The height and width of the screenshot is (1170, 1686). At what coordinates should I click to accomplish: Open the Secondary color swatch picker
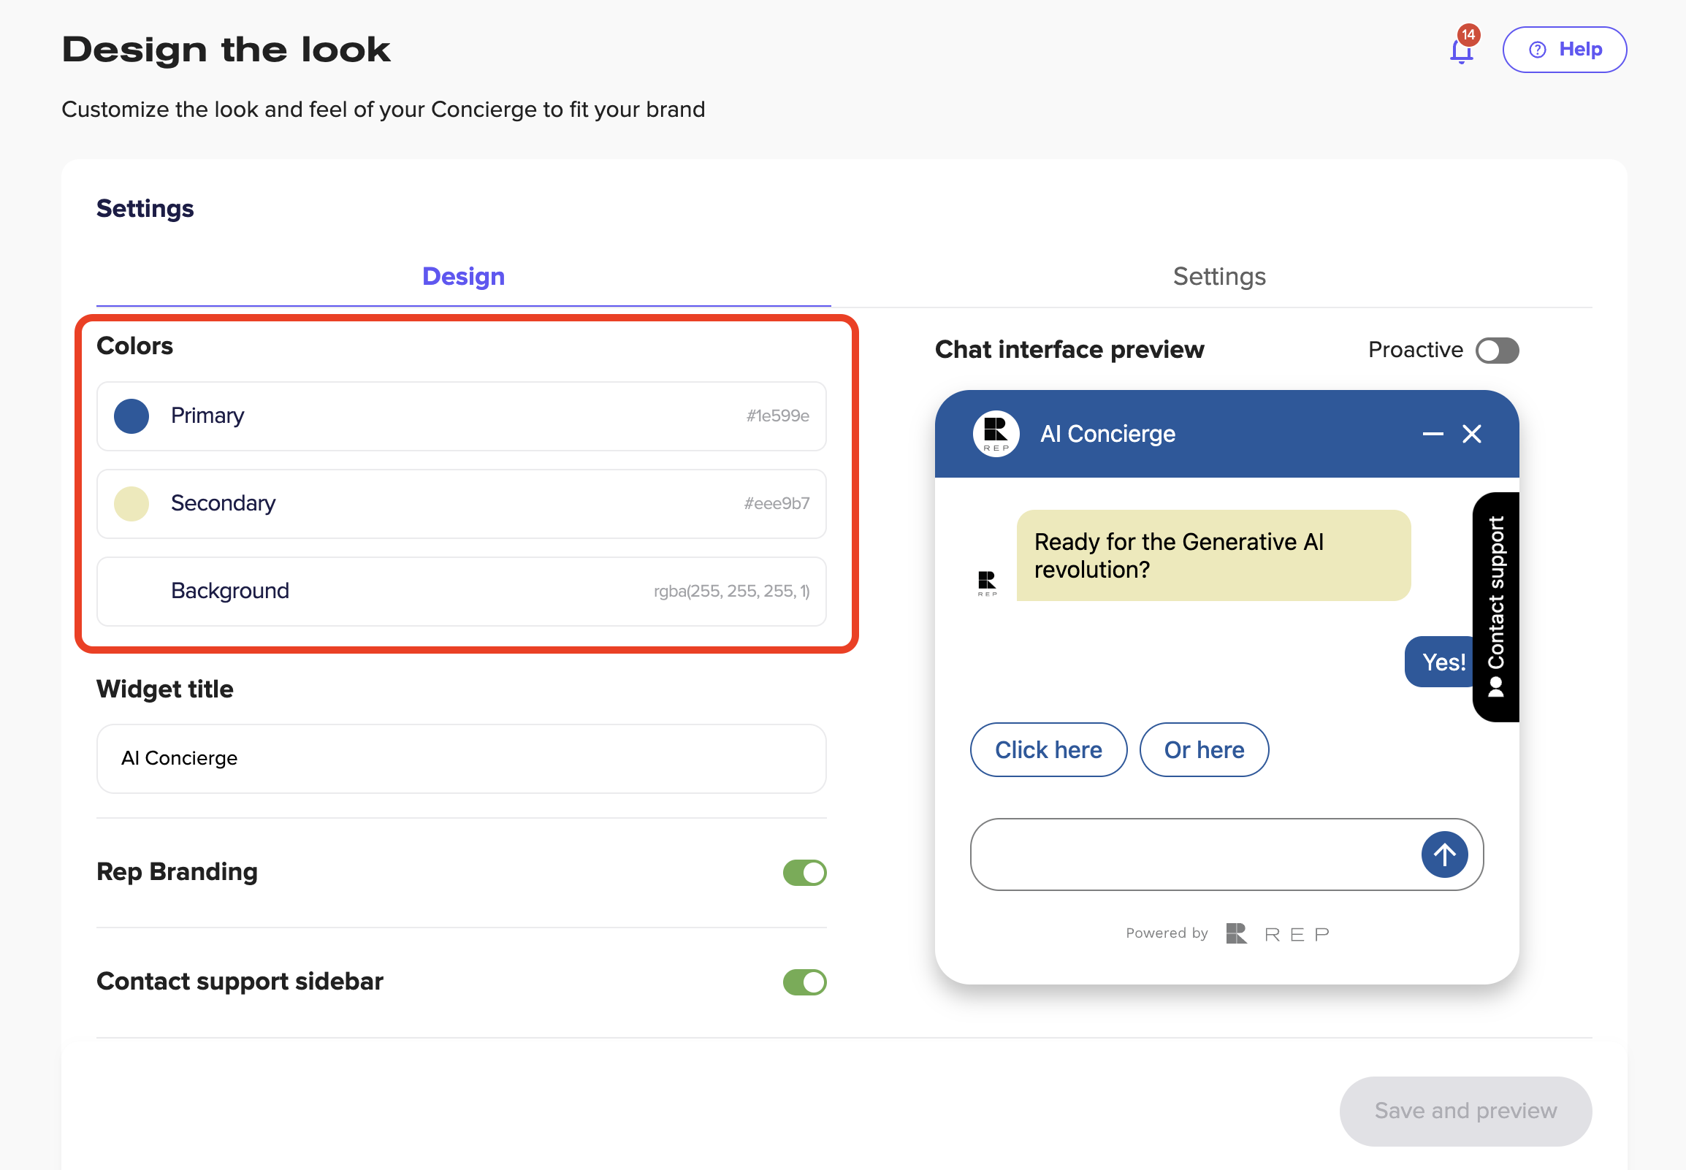(x=132, y=504)
